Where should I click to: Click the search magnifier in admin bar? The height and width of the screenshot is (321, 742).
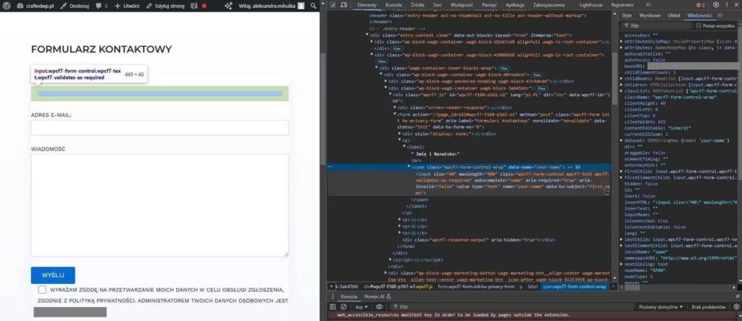tap(313, 6)
